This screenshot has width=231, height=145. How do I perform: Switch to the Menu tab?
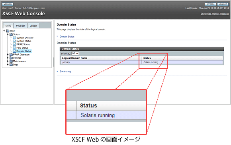8,26
